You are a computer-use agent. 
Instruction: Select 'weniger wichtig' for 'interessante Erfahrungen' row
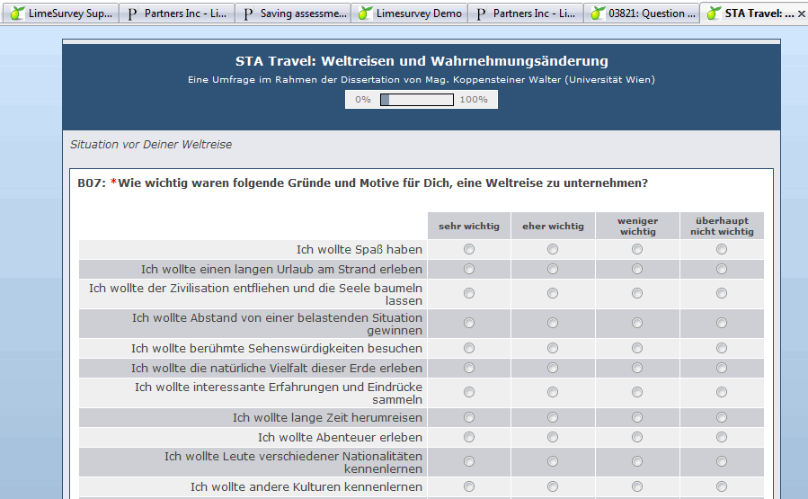(637, 392)
